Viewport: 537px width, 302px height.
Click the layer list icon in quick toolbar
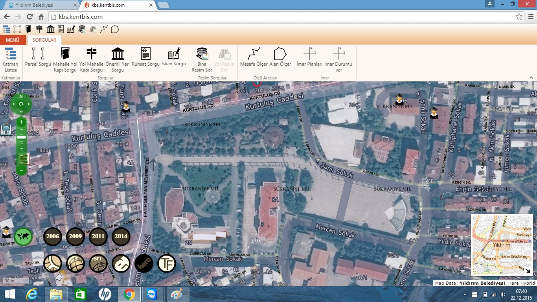[6, 29]
